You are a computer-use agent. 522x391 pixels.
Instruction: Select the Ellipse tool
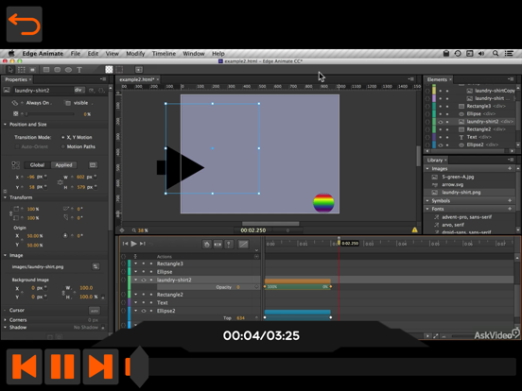click(68, 70)
